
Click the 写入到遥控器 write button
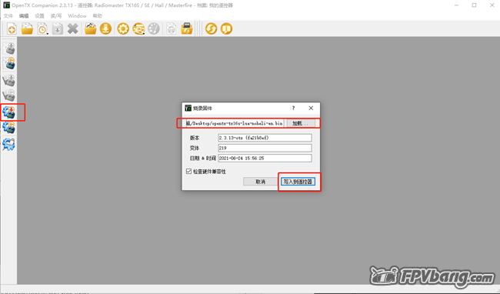(298, 182)
